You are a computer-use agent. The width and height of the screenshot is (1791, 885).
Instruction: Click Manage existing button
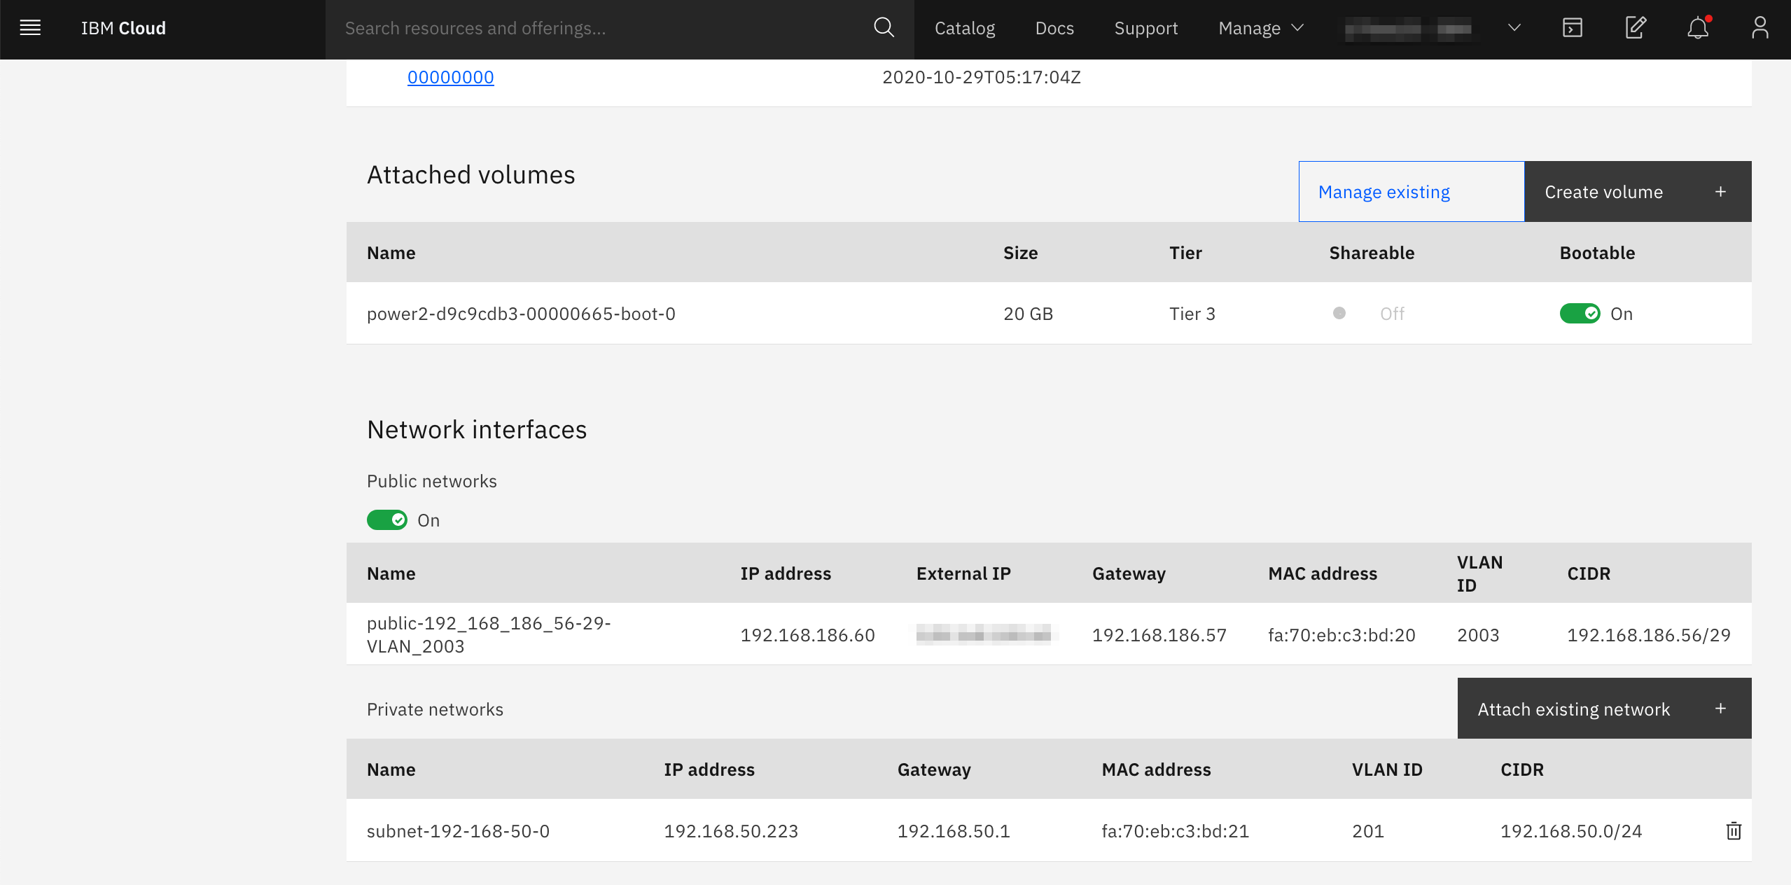click(x=1411, y=192)
